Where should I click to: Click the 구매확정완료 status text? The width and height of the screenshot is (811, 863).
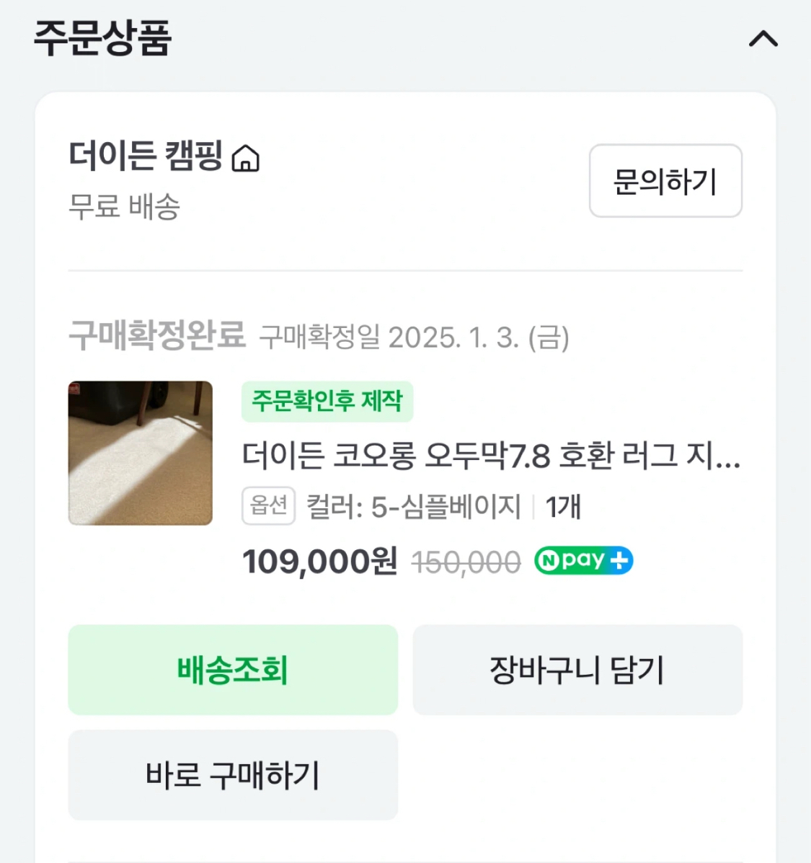tap(157, 335)
